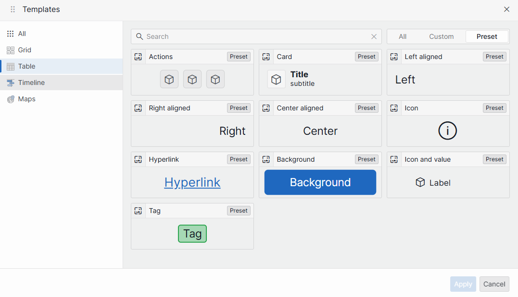Click the info circle icon in Icon template
The height and width of the screenshot is (297, 518).
point(447,131)
